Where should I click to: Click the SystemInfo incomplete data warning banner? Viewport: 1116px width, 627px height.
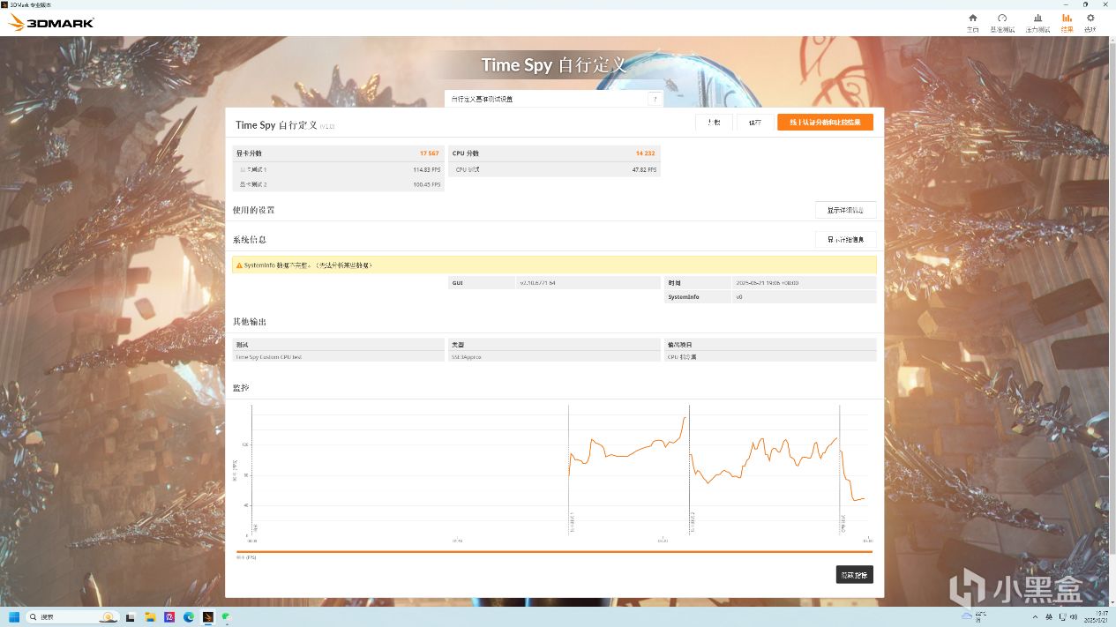coord(554,265)
